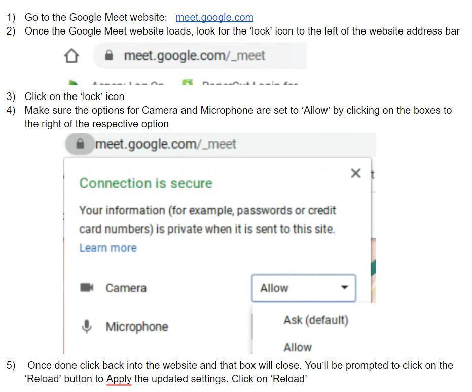Select Ask (default) option
Image resolution: width=472 pixels, height=392 pixels.
(x=316, y=320)
